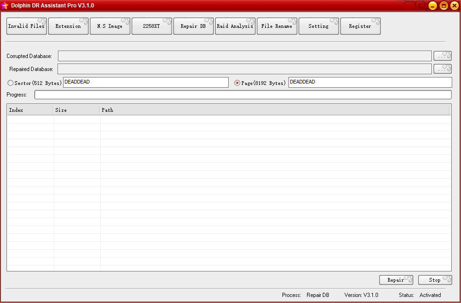
Task: Browse for the Corrupted Database file
Action: pyautogui.click(x=442, y=56)
